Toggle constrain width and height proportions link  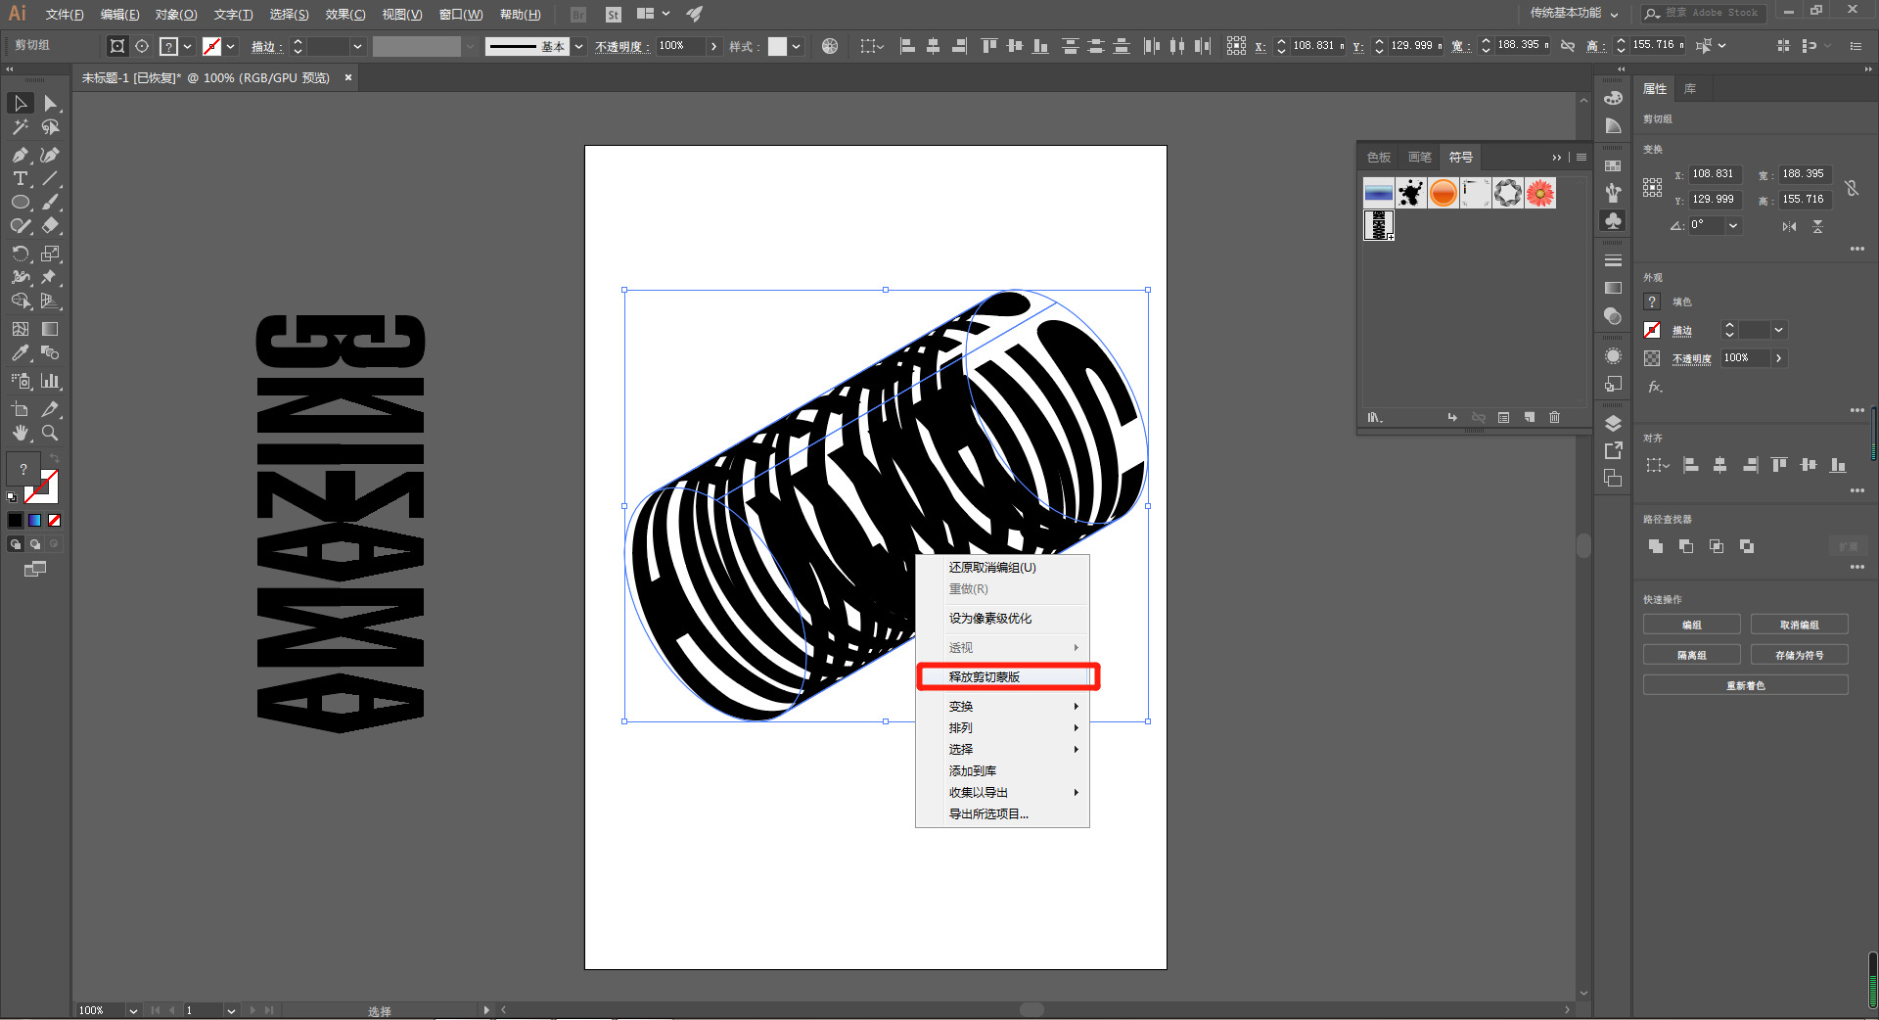click(x=1852, y=187)
